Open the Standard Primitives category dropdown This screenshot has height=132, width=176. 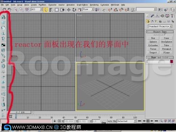[x=160, y=26]
